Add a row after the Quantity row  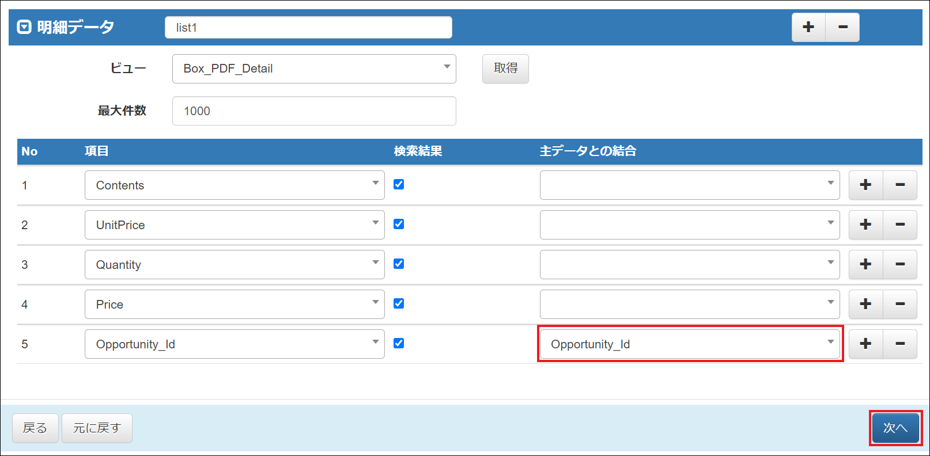pyautogui.click(x=865, y=264)
